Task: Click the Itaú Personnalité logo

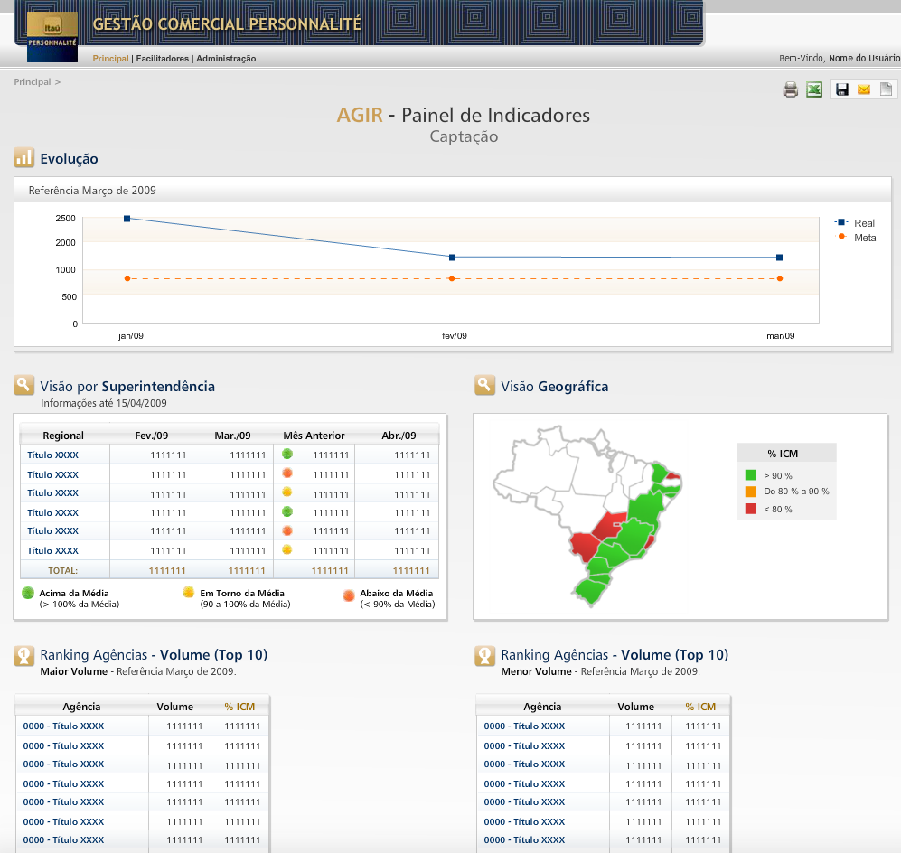Action: click(52, 36)
